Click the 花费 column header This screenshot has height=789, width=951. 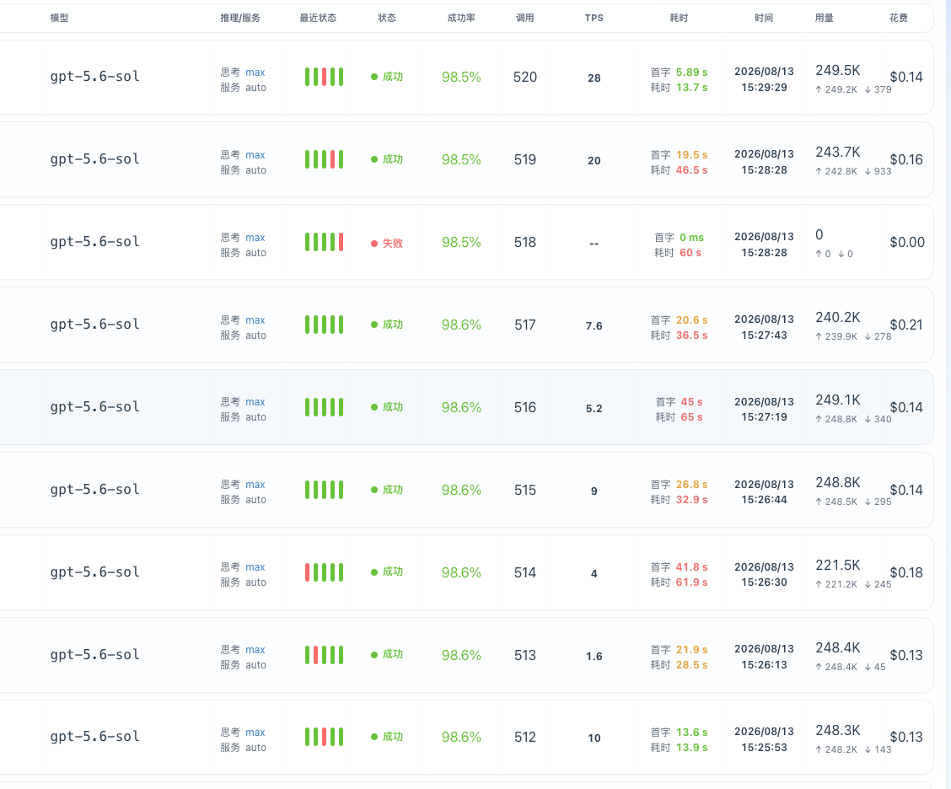(898, 19)
